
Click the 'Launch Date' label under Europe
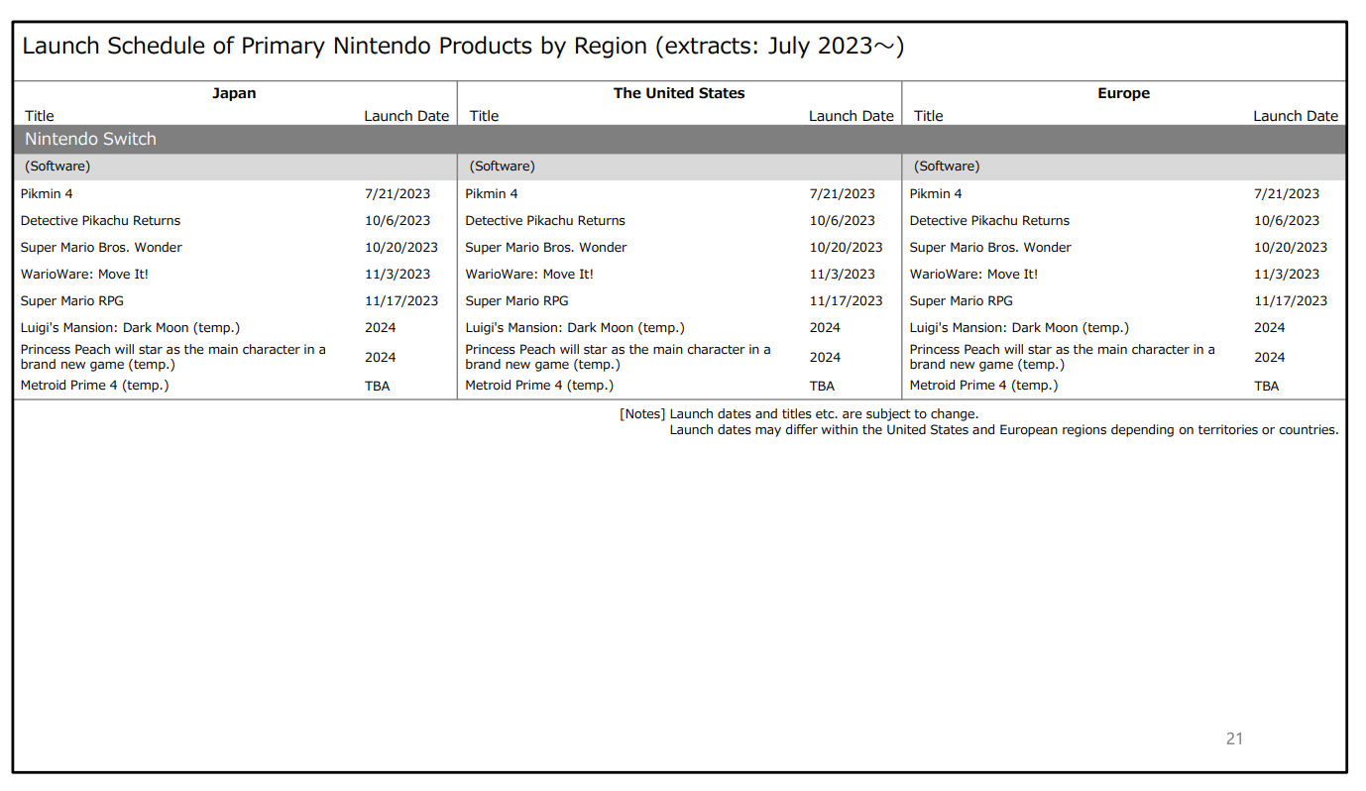click(x=1296, y=116)
